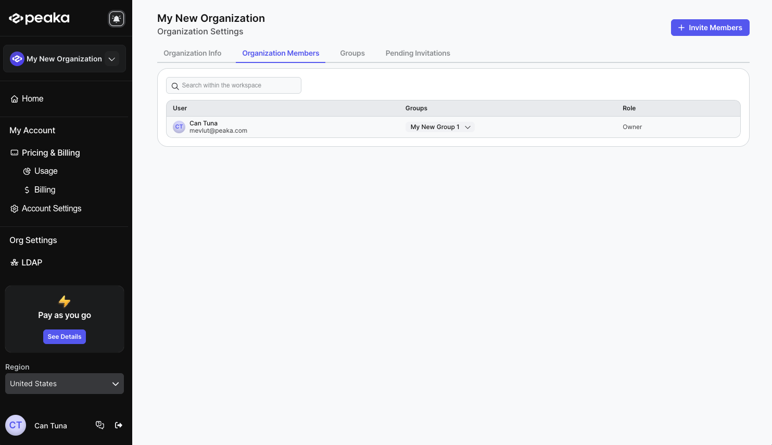Click the Invite Members button
This screenshot has width=772, height=445.
click(710, 28)
